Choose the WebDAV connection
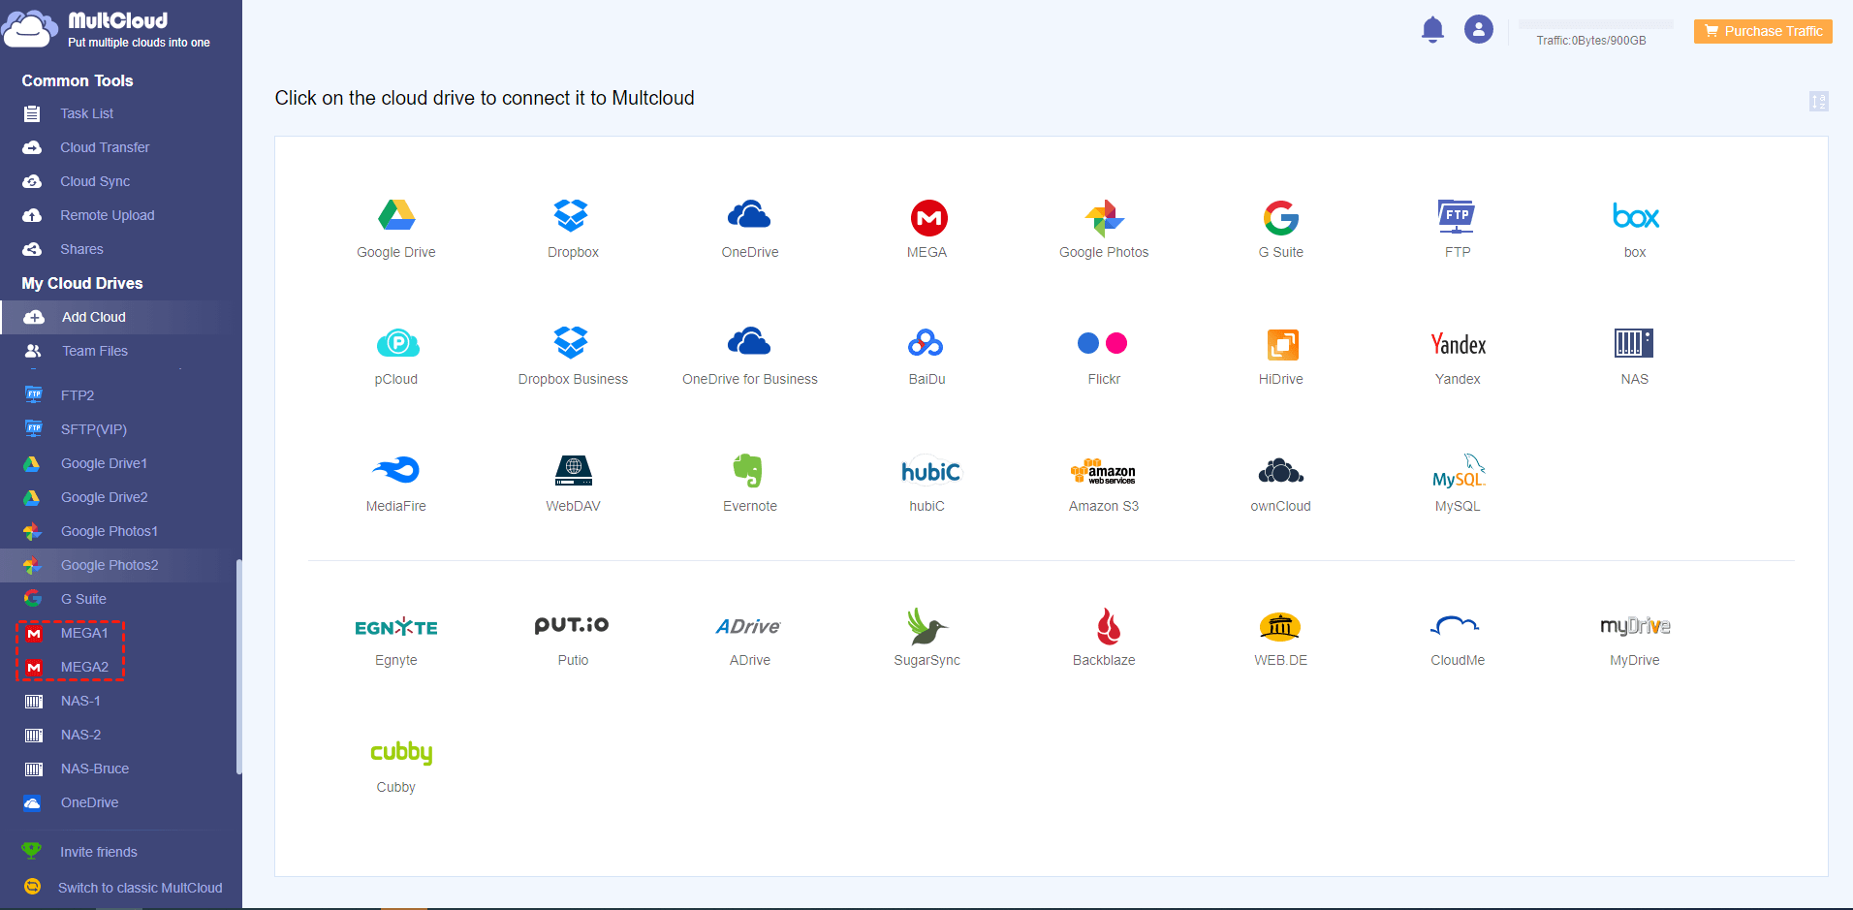The width and height of the screenshot is (1853, 910). (x=573, y=483)
